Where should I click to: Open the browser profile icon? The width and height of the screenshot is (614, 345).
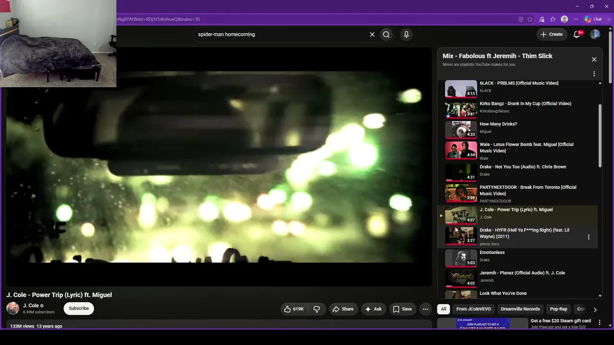[x=565, y=19]
